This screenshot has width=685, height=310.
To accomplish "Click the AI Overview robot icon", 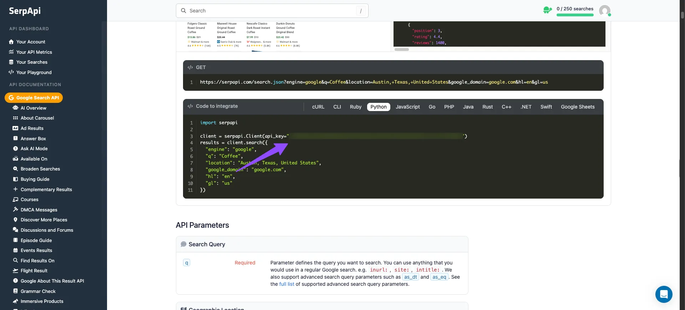I will tap(15, 108).
